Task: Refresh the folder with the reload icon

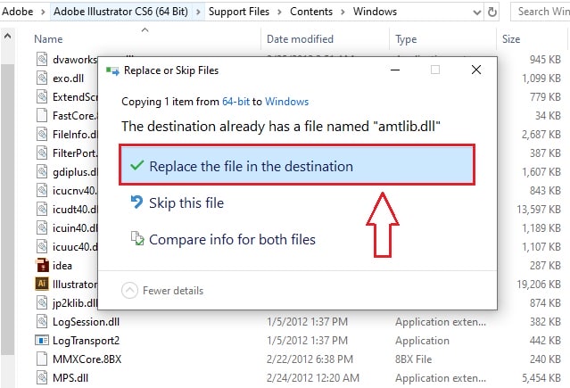Action: click(492, 12)
